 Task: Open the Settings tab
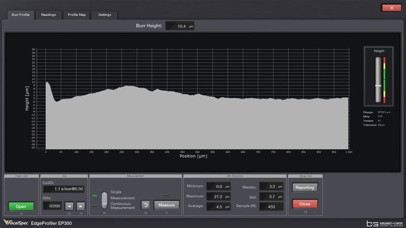(105, 15)
